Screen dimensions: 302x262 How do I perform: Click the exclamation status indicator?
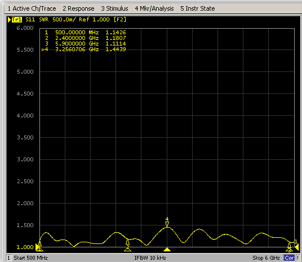coord(297,258)
